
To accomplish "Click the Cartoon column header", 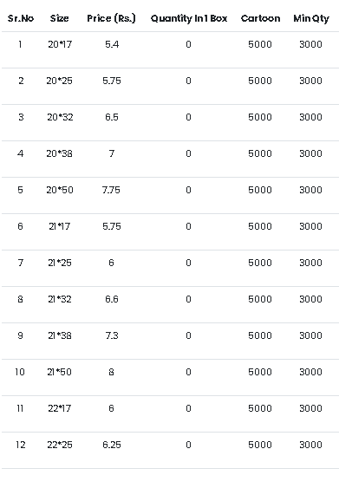I will click(x=261, y=18).
